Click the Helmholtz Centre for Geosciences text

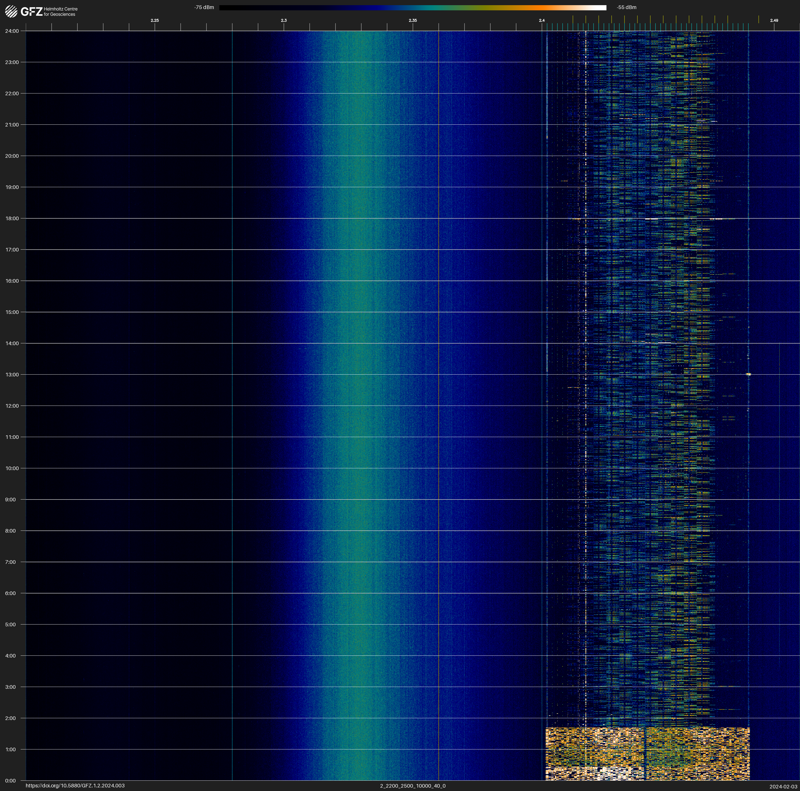[60, 12]
